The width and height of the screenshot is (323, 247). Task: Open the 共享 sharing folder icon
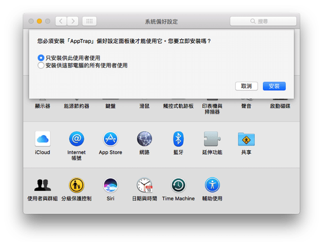pos(246,139)
